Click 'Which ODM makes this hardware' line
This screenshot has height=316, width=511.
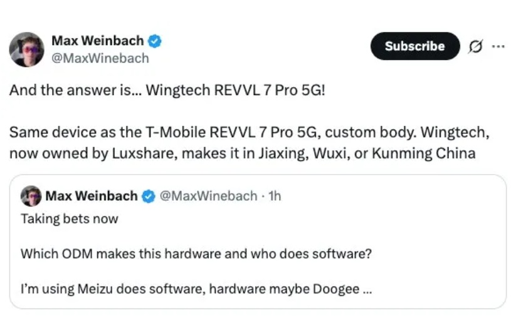[196, 253]
